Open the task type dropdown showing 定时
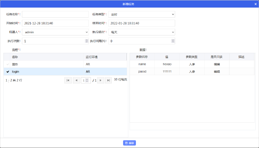This screenshot has width=259, height=148. pyautogui.click(x=142, y=14)
